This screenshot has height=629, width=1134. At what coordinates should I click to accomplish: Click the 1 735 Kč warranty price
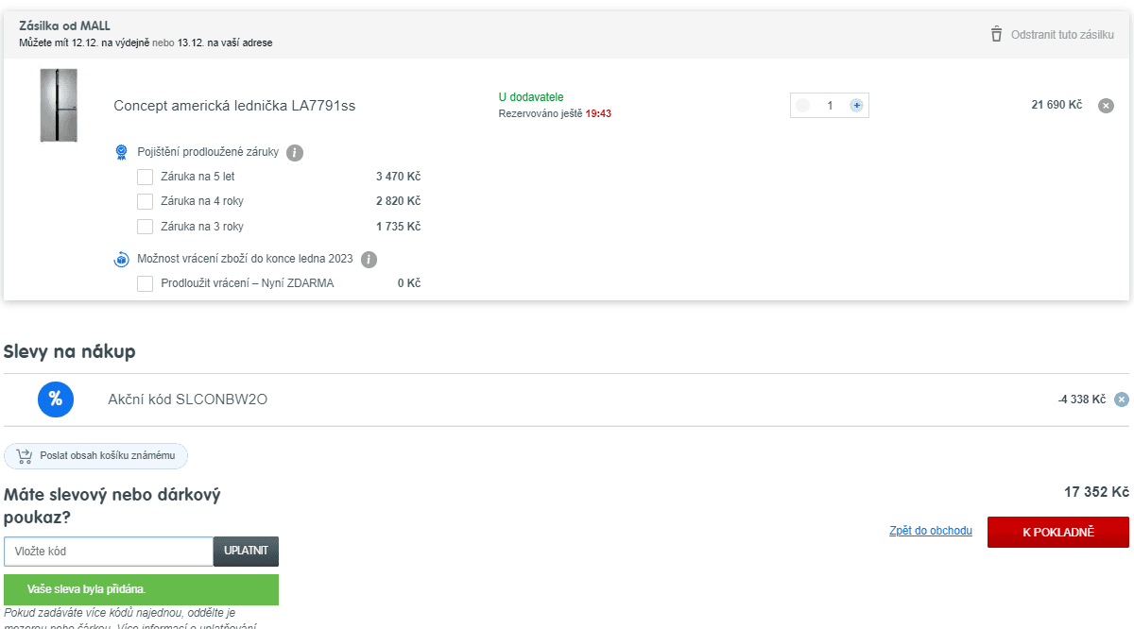398,227
